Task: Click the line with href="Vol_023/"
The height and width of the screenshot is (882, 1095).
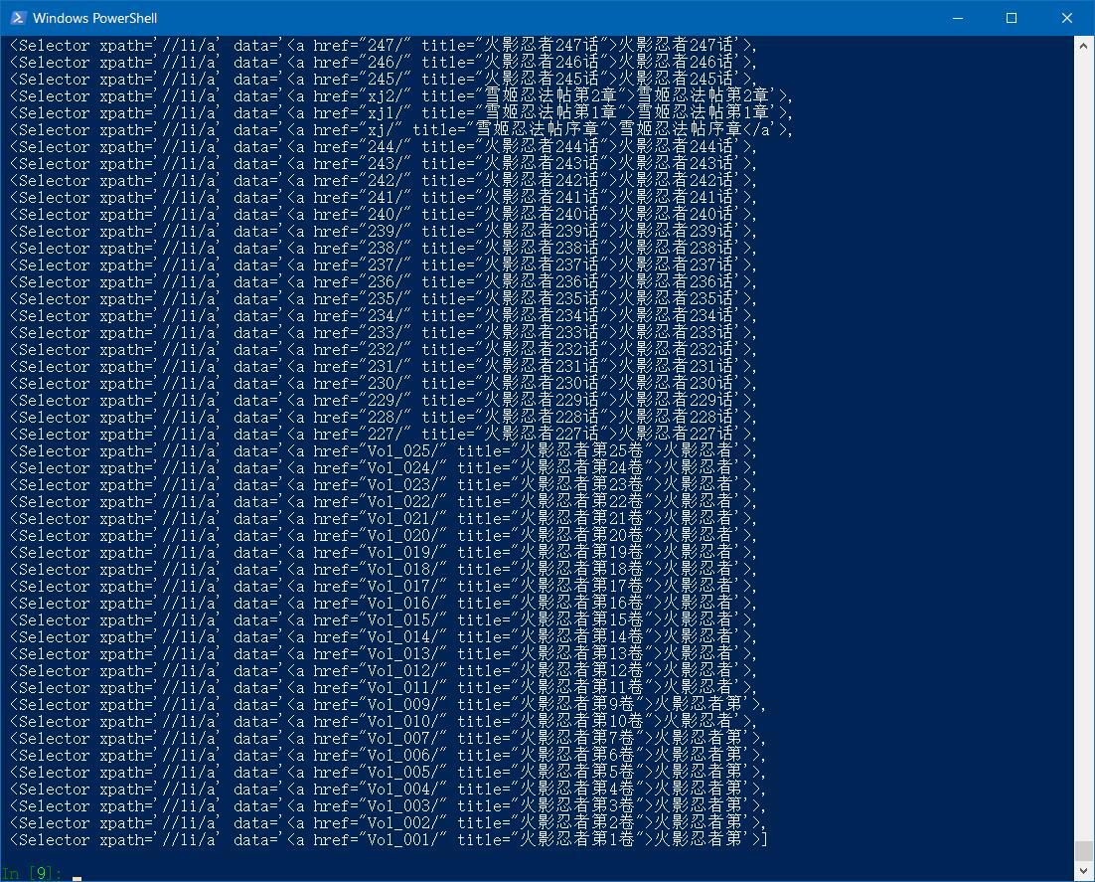Action: click(x=384, y=485)
